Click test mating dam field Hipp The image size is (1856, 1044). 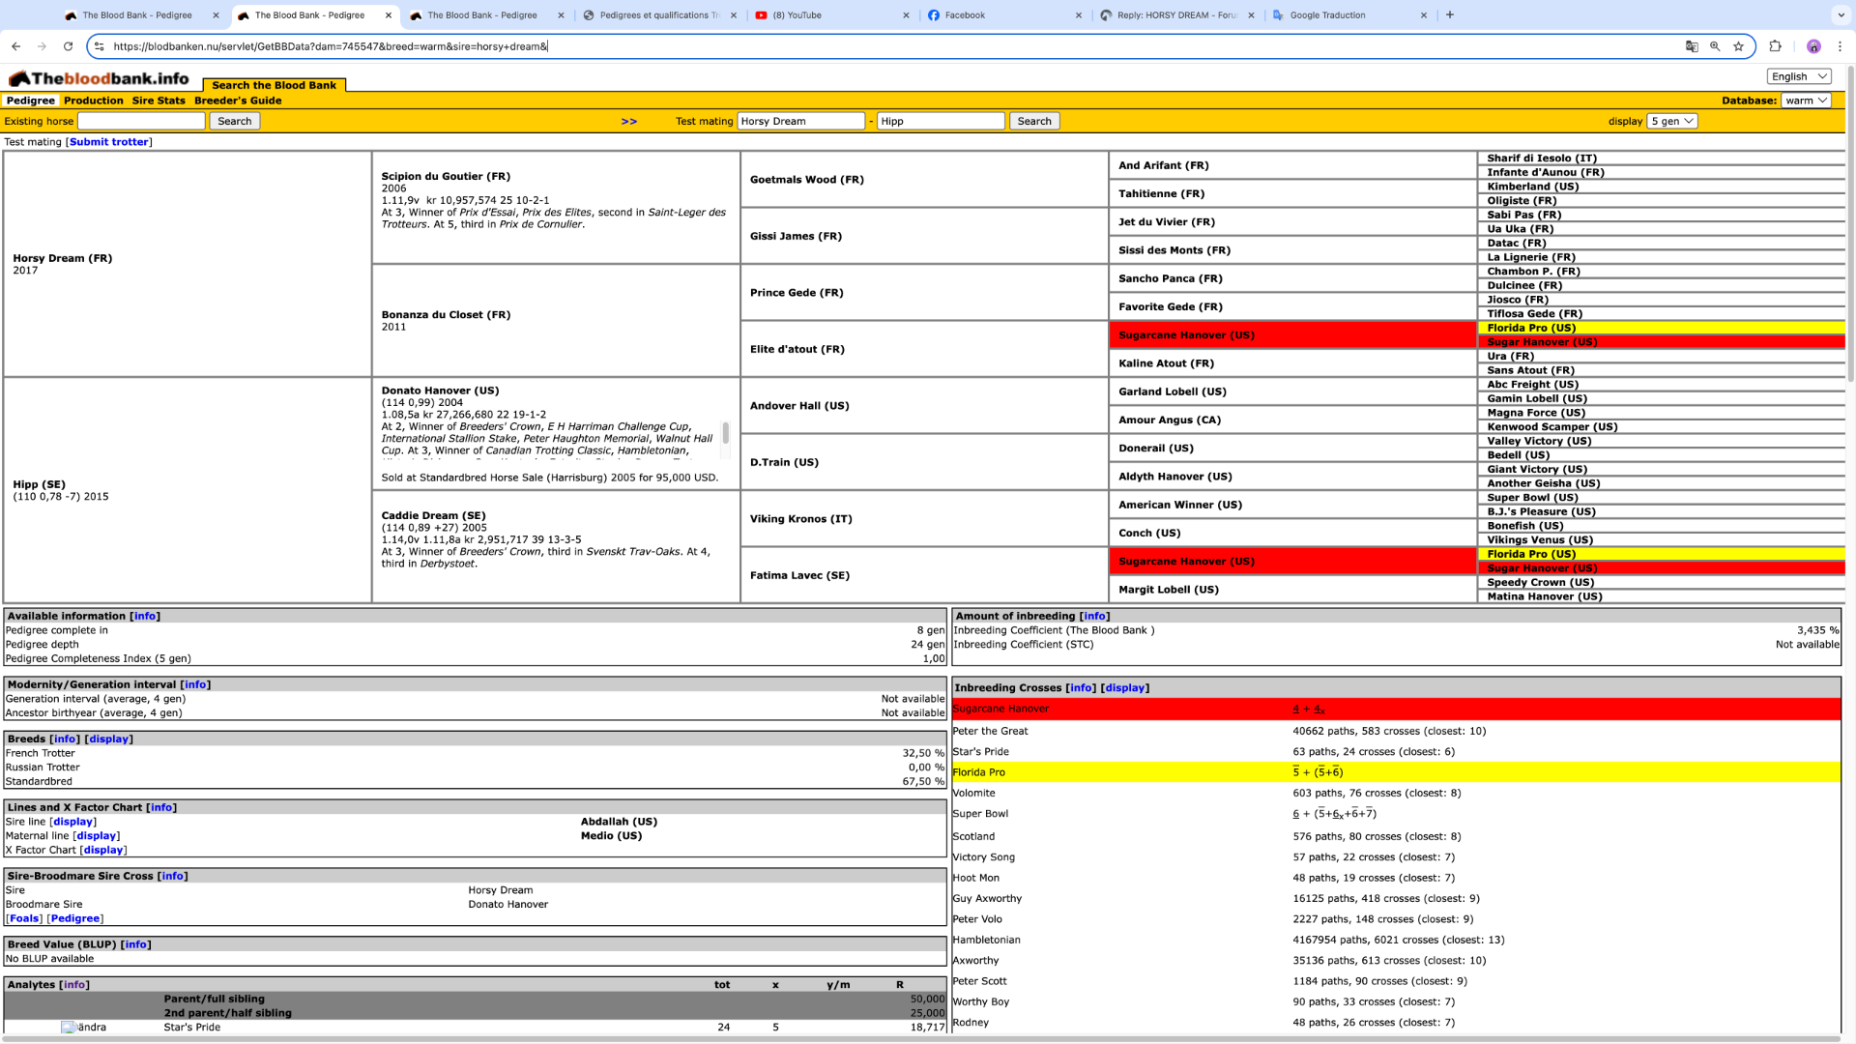tap(941, 121)
